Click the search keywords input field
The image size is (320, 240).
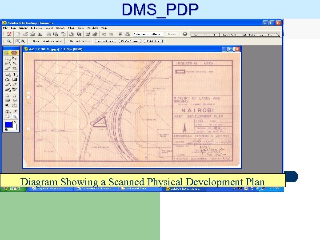pyautogui.click(x=148, y=34)
